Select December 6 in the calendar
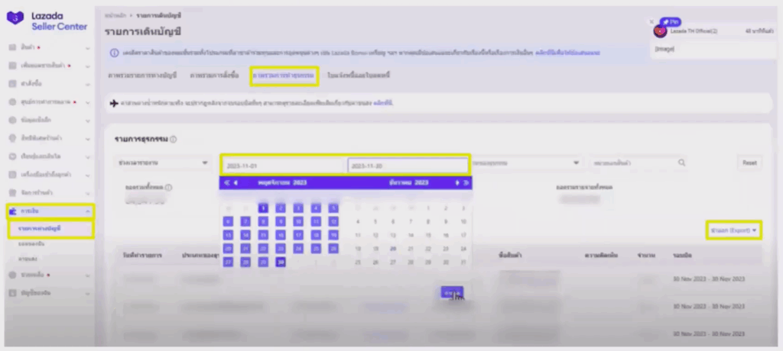This screenshot has height=351, width=783. tap(393, 221)
